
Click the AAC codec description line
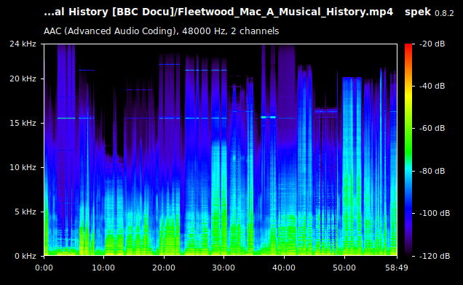[x=161, y=31]
